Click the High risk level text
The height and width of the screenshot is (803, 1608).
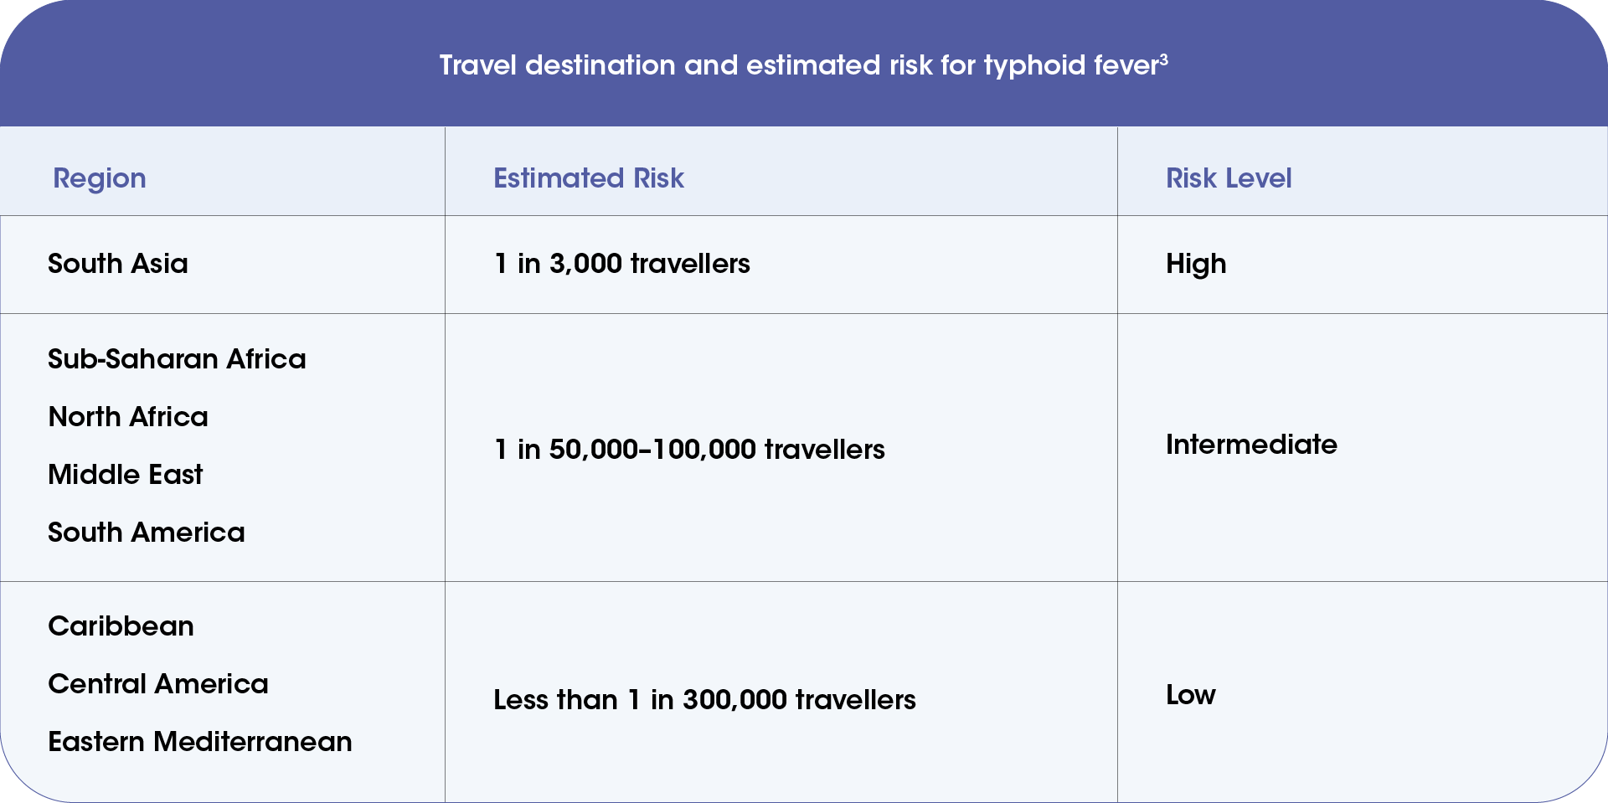pyautogui.click(x=1196, y=264)
